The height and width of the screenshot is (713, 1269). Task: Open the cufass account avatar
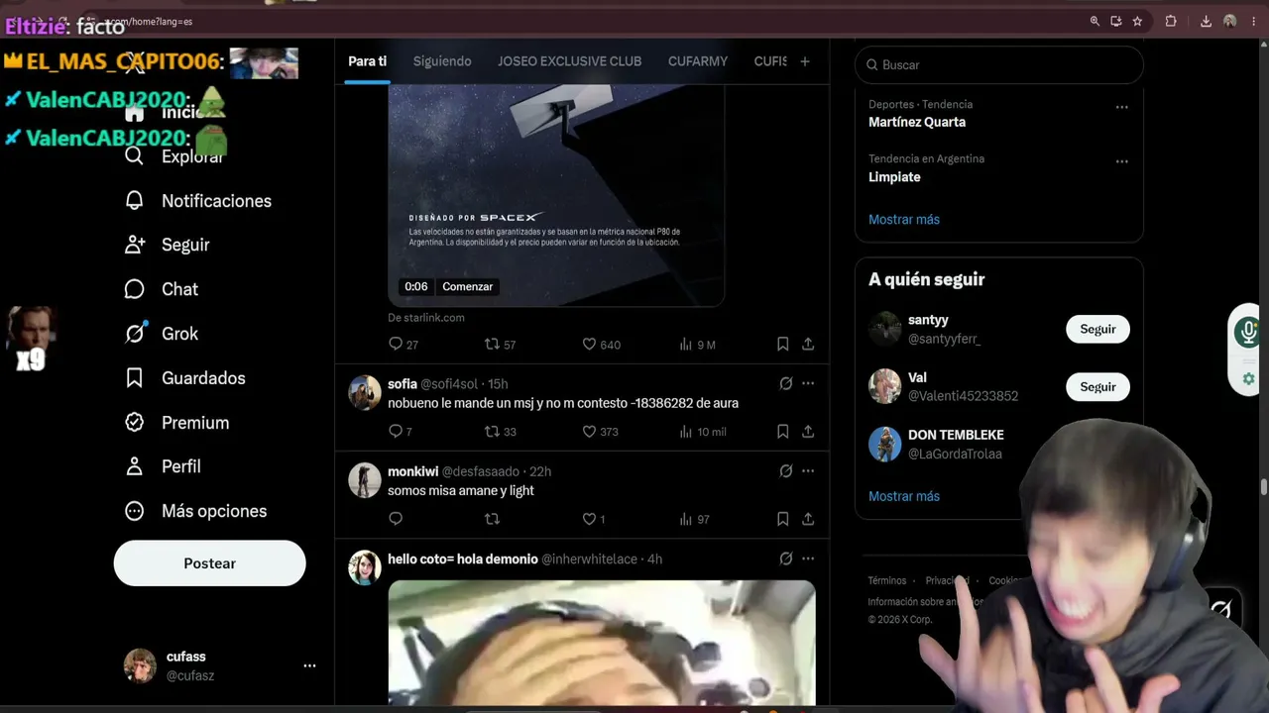tap(140, 665)
